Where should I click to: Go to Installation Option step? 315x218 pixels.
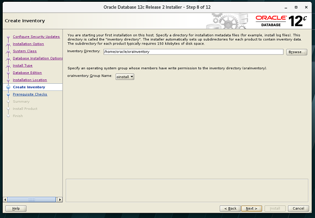coord(28,44)
